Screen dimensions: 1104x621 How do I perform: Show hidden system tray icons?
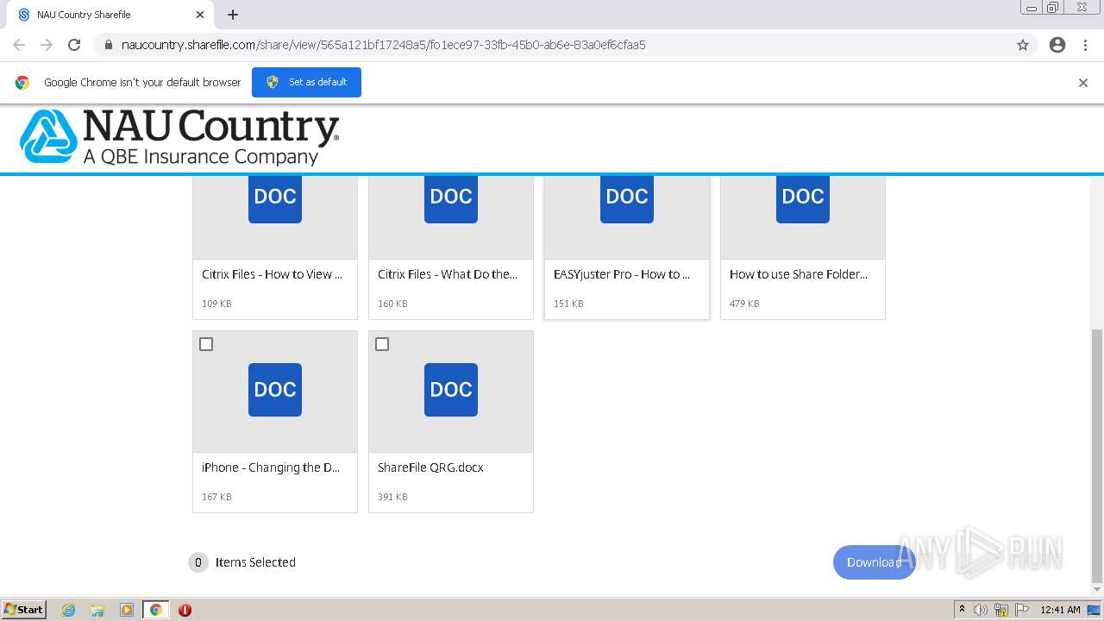click(x=962, y=610)
